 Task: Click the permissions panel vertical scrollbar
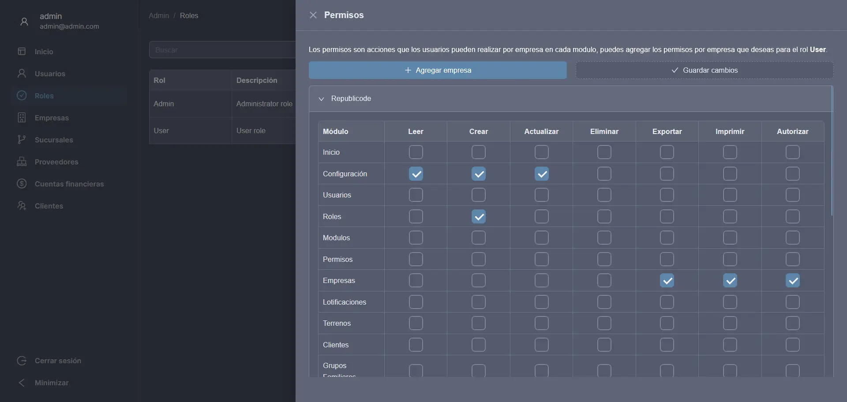tap(832, 151)
